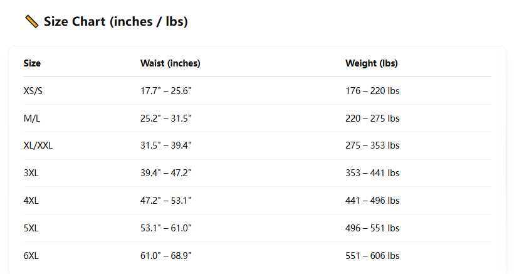Click the Size Chart (inches / lbs) heading

pyautogui.click(x=115, y=22)
